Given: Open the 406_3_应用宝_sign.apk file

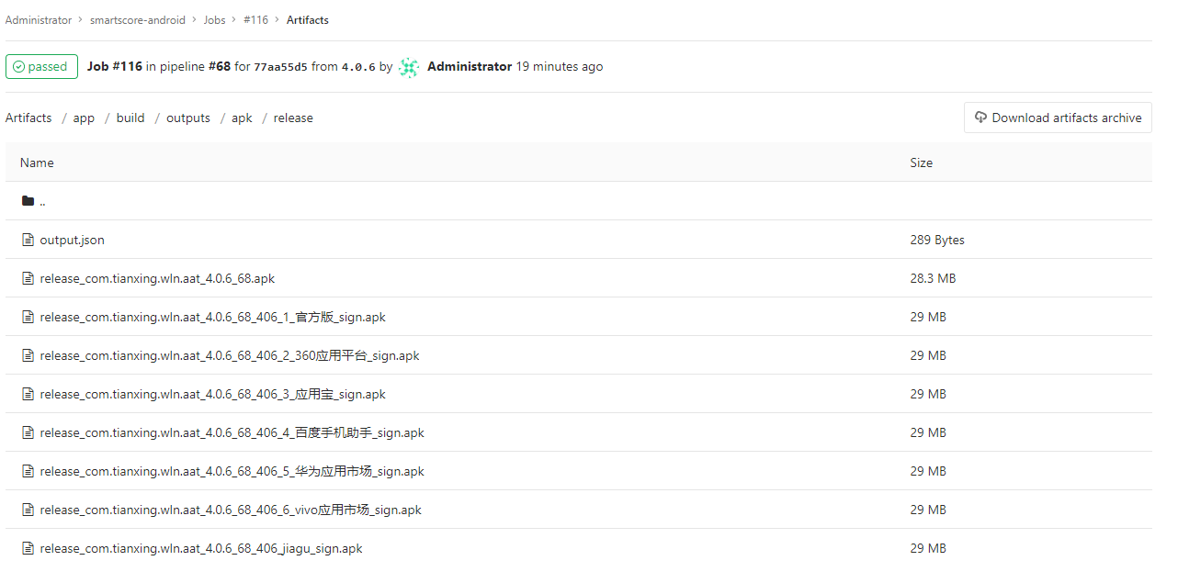Looking at the screenshot, I should tap(213, 394).
